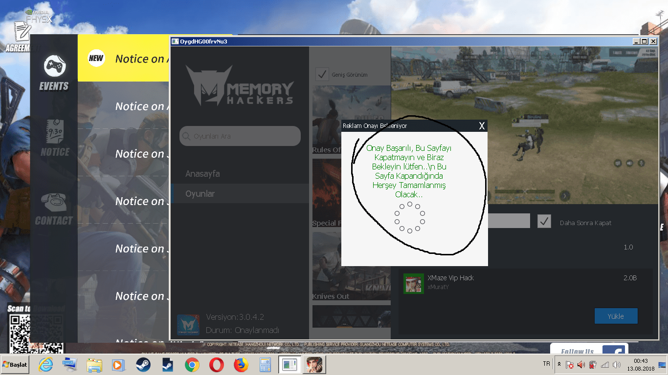Maximize the OygdHG00frvNu3 window
This screenshot has height=375, width=668.
pyautogui.click(x=644, y=42)
